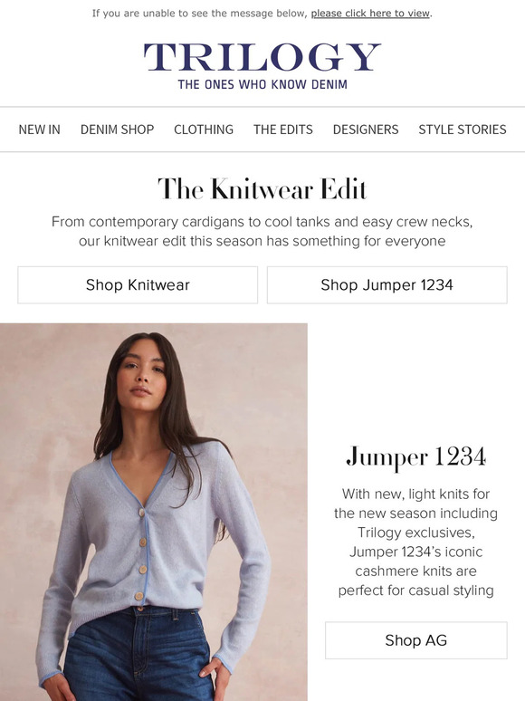Click the knitwear edit intro paragraph
The height and width of the screenshot is (701, 525).
[x=262, y=231]
